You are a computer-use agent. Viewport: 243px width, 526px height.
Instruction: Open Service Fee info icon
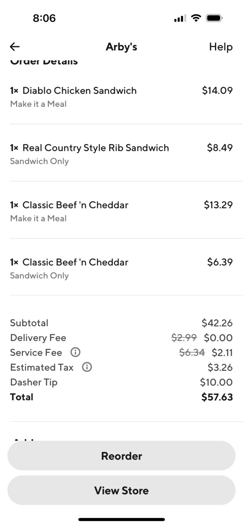click(x=75, y=352)
